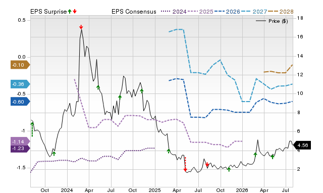The image size is (323, 193).
Task: Click the 6 label on the price axis
Action: 299,131
